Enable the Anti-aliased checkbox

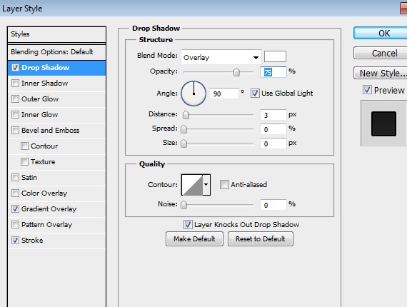pyautogui.click(x=224, y=184)
